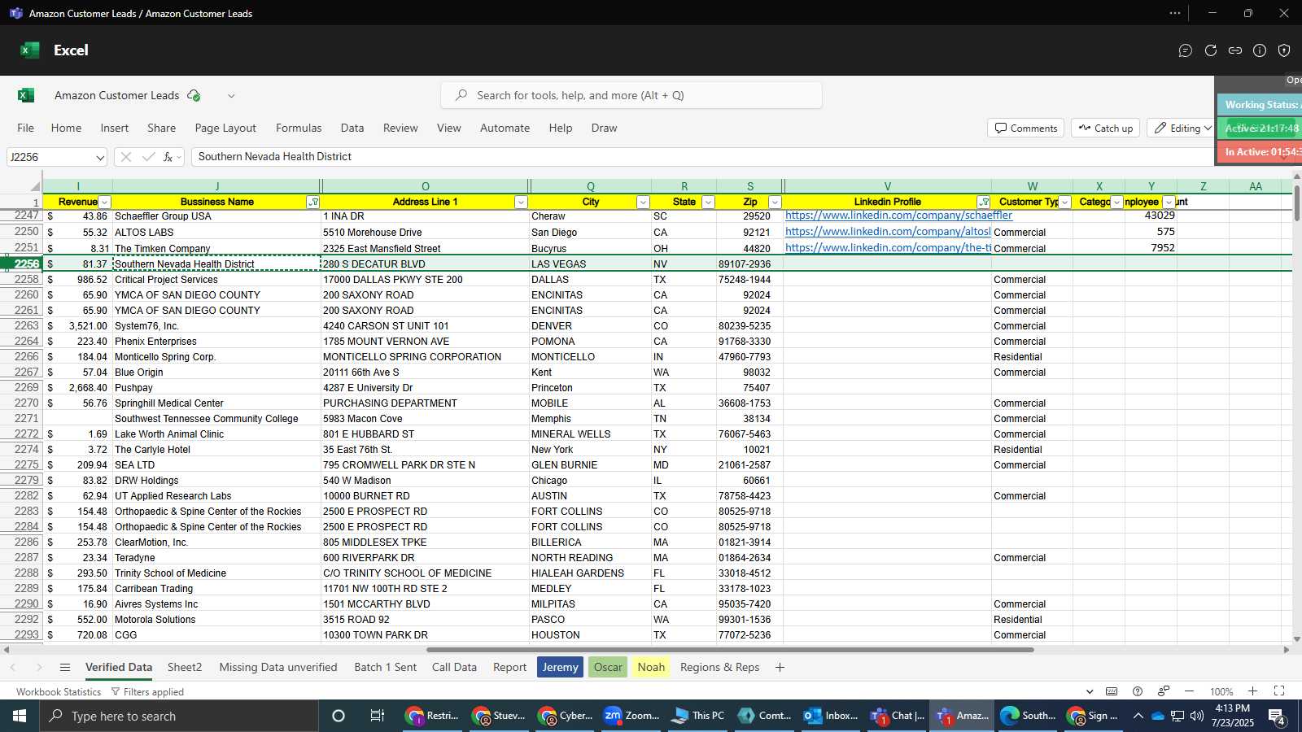Viewport: 1302px width, 732px height.
Task: Confirm formula entry with the checkmark icon
Action: (x=148, y=157)
